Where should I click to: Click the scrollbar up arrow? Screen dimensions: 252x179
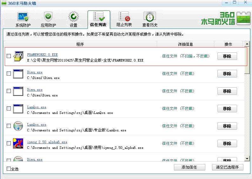tap(247, 44)
